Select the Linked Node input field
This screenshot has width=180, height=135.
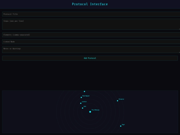(x=91, y=42)
